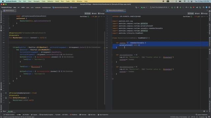Click caret position indicator in status bar
The width and height of the screenshot is (211, 118).
178,117
